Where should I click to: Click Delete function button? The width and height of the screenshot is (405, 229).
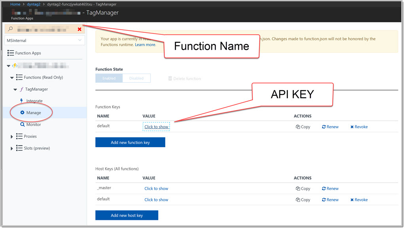185,78
